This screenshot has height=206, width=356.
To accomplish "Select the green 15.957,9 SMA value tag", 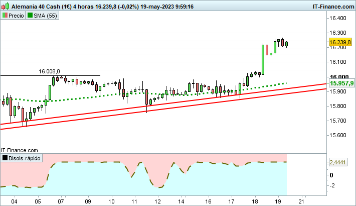I will [x=341, y=83].
